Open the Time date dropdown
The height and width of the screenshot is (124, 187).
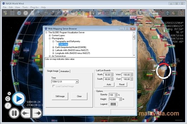pos(77,82)
